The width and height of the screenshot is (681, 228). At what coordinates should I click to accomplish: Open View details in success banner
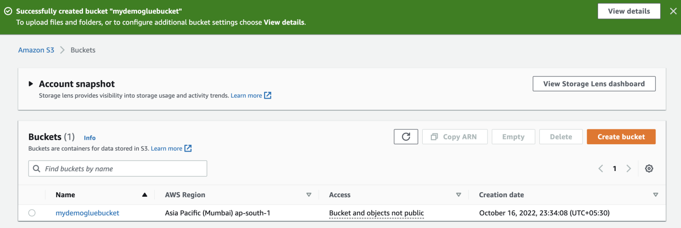[x=628, y=11]
